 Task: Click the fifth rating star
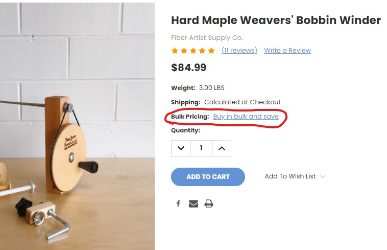(x=211, y=51)
